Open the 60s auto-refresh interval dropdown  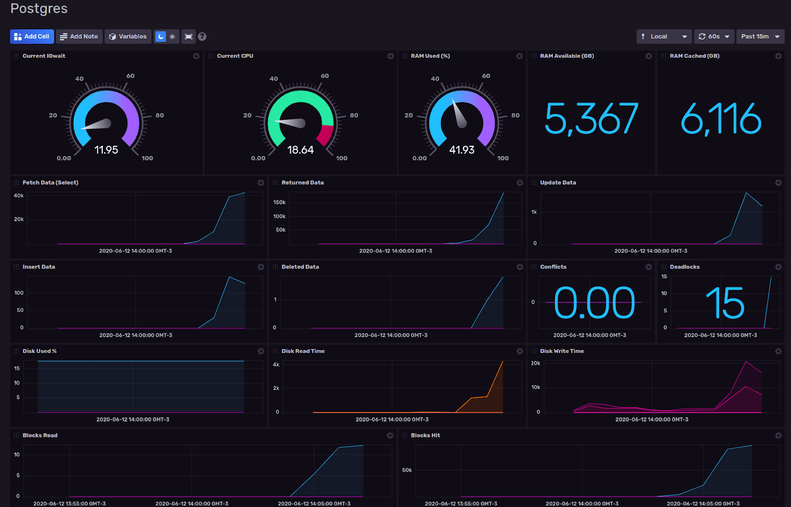tap(714, 36)
